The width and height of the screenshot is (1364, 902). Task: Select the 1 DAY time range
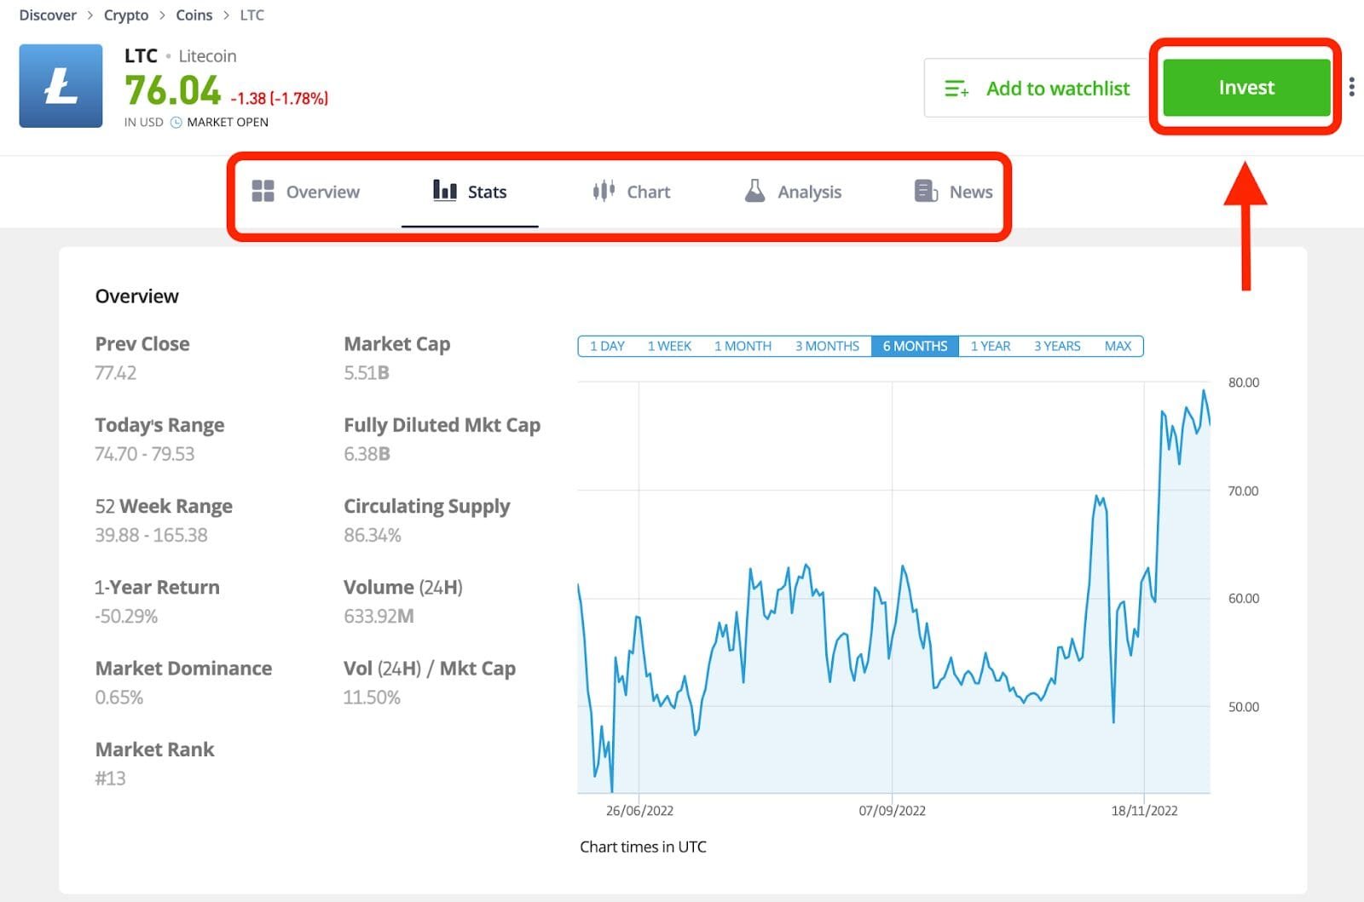(x=607, y=346)
